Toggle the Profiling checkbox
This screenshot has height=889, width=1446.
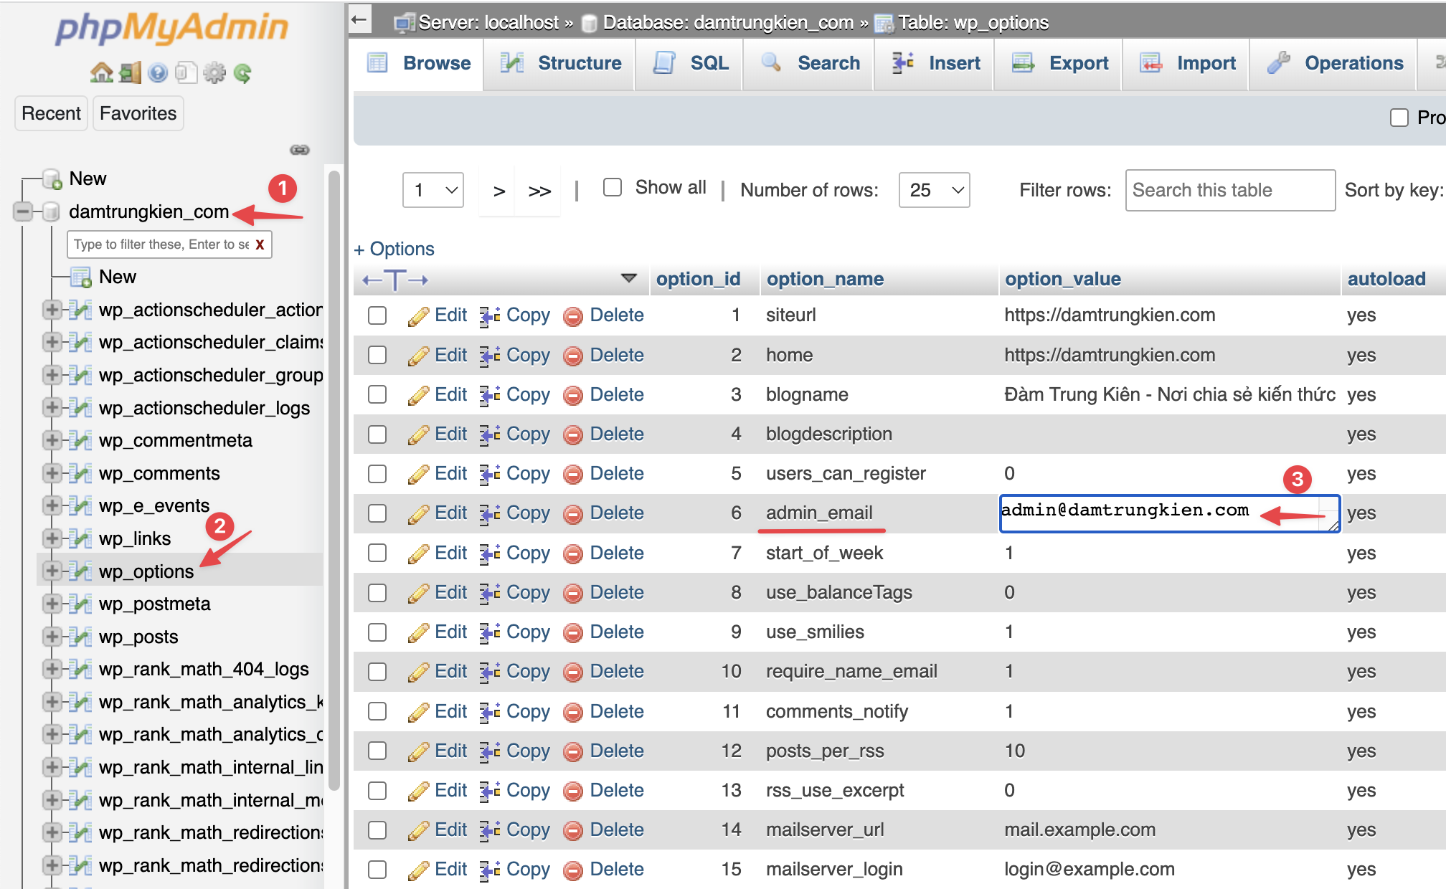[x=1399, y=118]
